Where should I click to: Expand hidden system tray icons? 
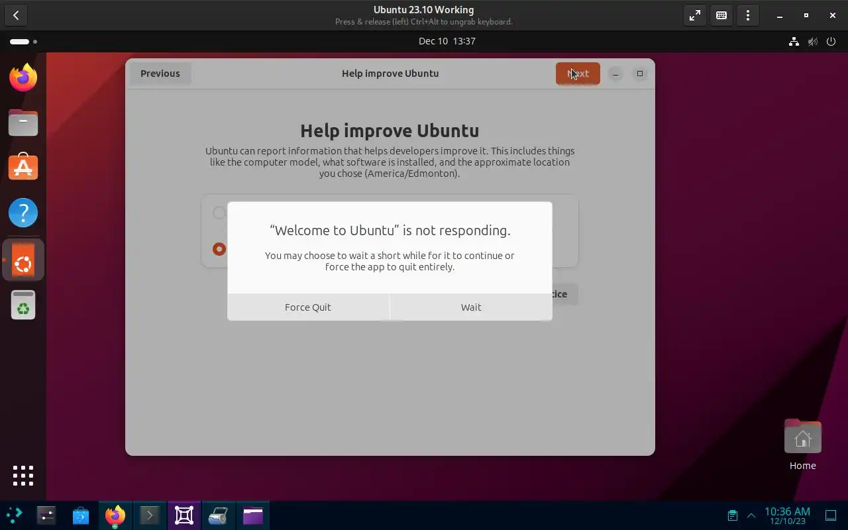tap(751, 515)
